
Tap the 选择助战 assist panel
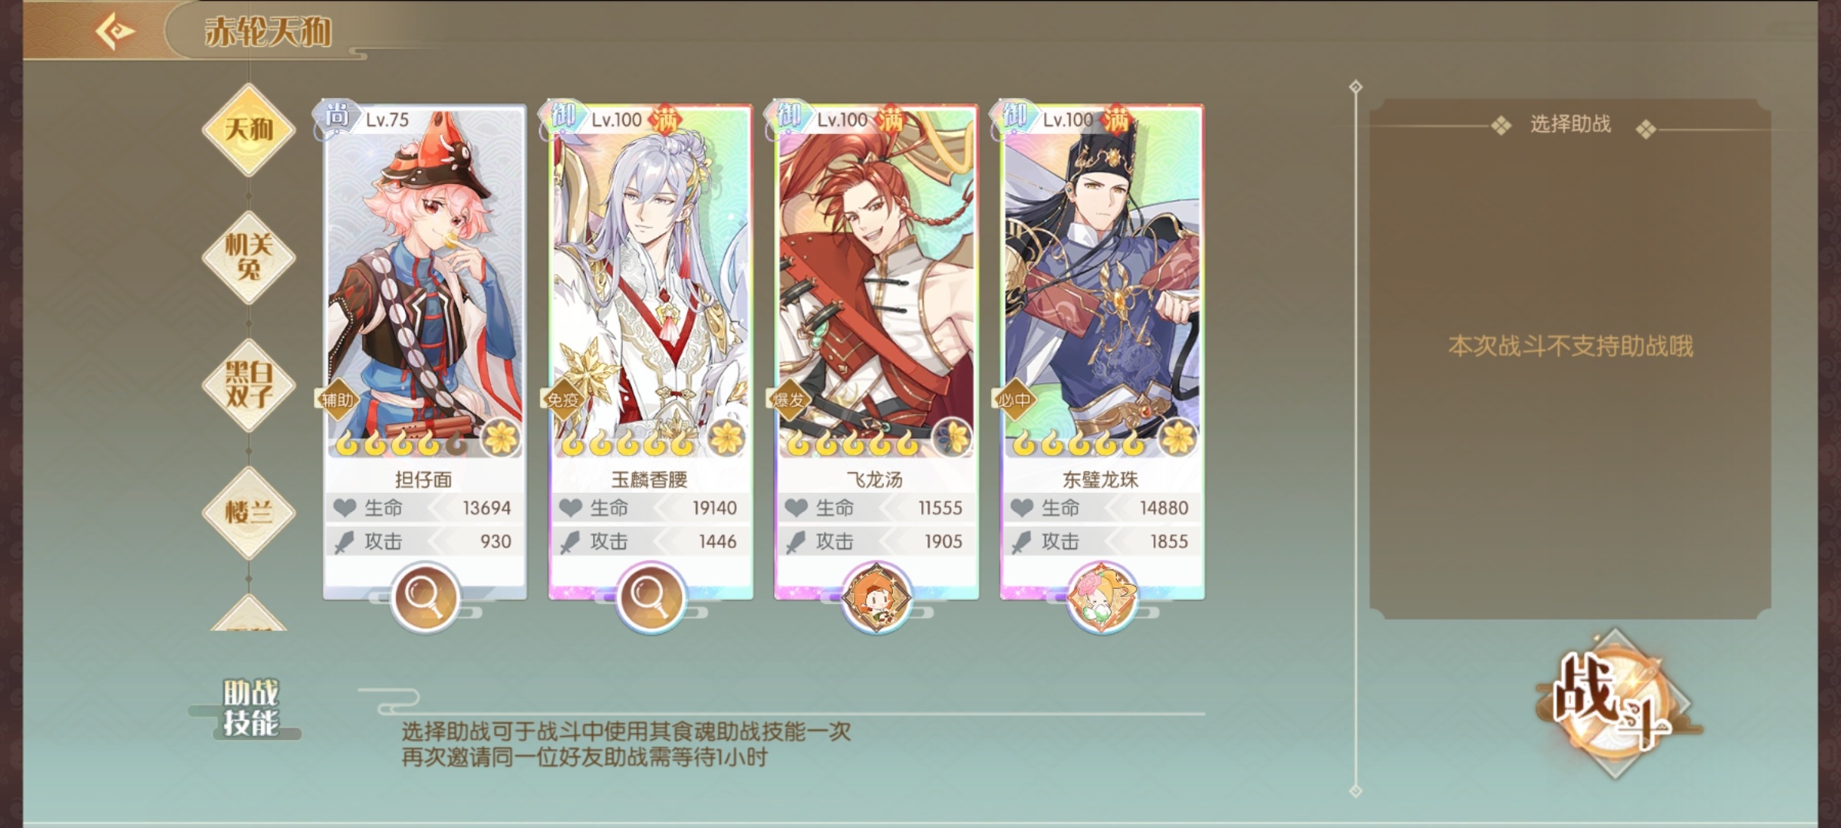[1570, 358]
